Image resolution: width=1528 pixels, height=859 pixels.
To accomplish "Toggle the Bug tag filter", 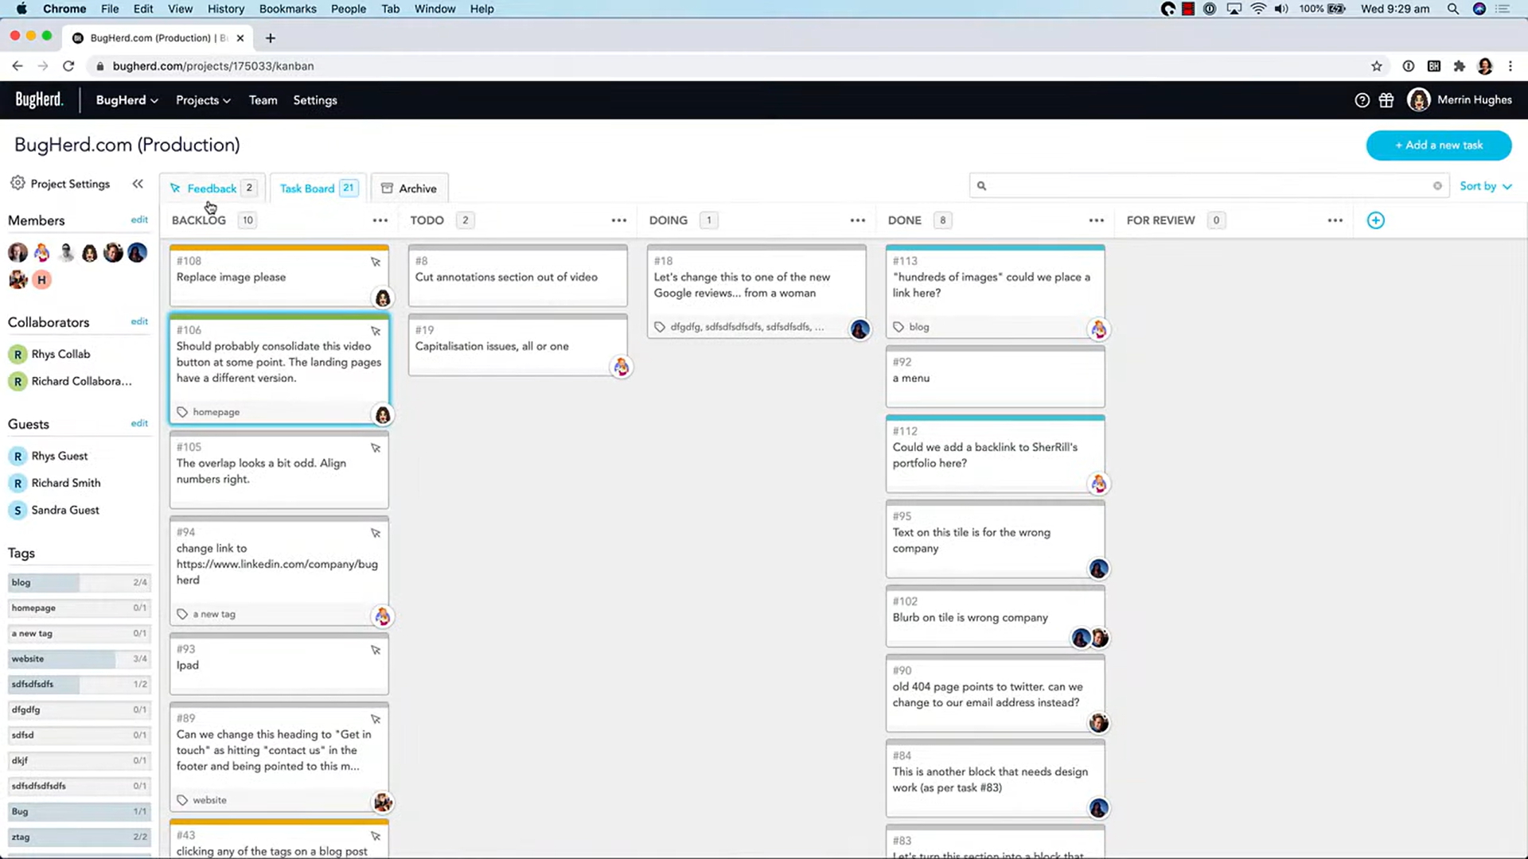I will tap(79, 812).
